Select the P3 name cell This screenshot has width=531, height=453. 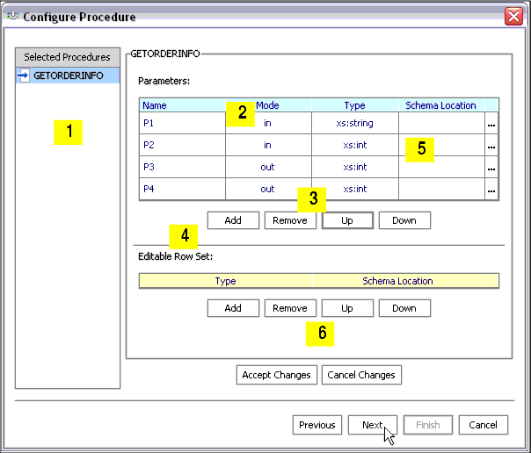(182, 167)
